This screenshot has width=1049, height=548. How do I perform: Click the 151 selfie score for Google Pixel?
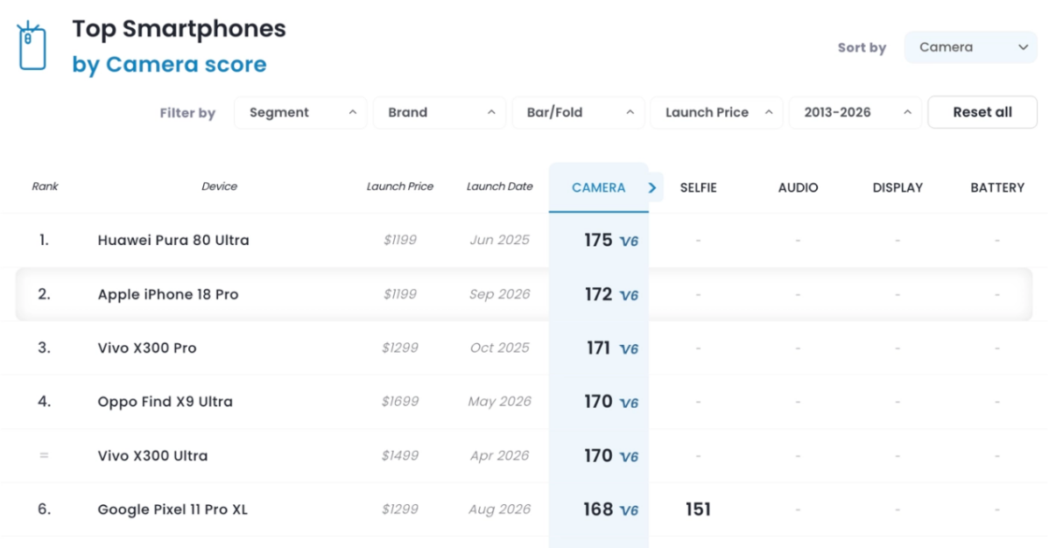coord(699,509)
